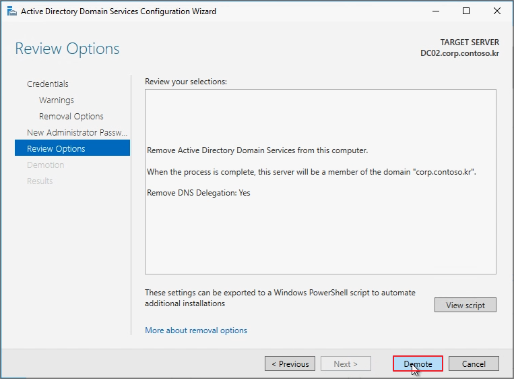The width and height of the screenshot is (514, 379).
Task: Click the Cancel button
Action: coord(474,363)
